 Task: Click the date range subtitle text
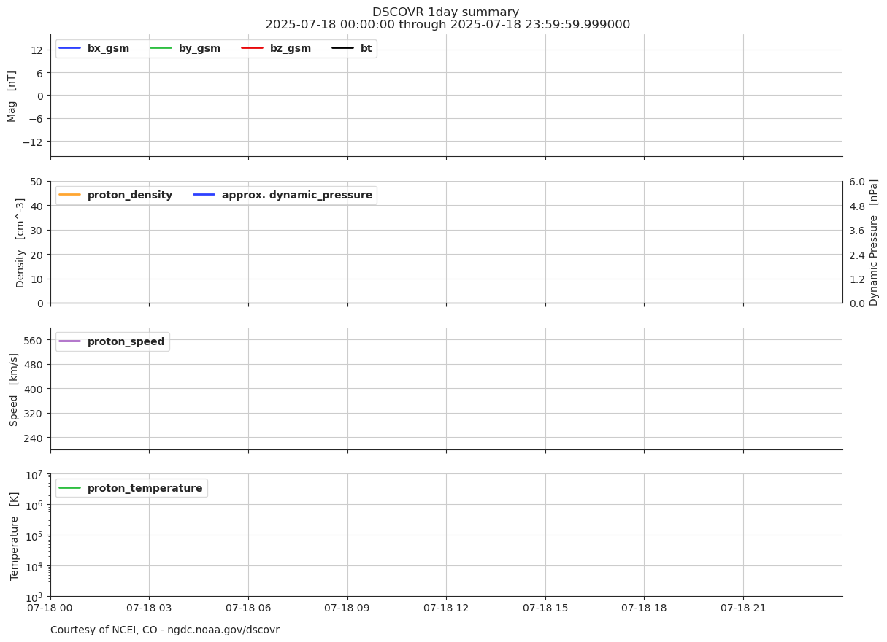(448, 25)
